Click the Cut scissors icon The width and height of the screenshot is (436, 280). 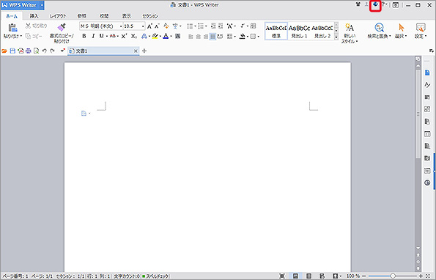tap(28, 26)
